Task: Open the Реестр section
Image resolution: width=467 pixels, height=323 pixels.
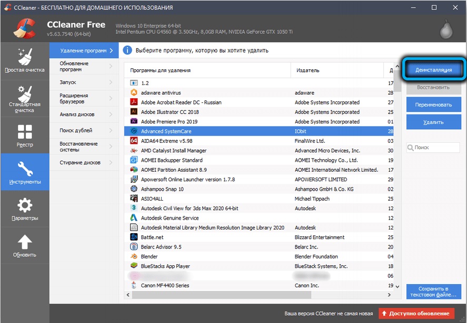Action: point(24,136)
